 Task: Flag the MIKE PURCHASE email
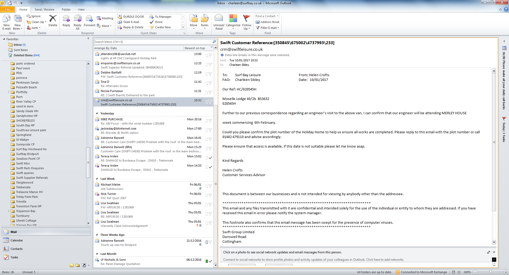coord(210,121)
